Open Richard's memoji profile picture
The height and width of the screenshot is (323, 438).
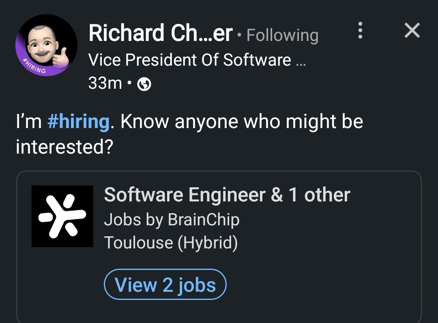click(x=47, y=45)
